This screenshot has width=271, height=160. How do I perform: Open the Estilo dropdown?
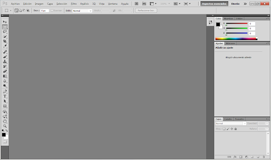(82, 11)
